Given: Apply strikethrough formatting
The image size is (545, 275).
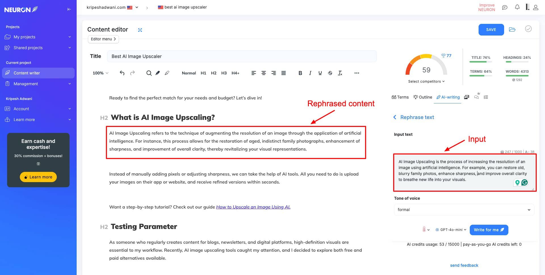Looking at the screenshot, I should 330,73.
